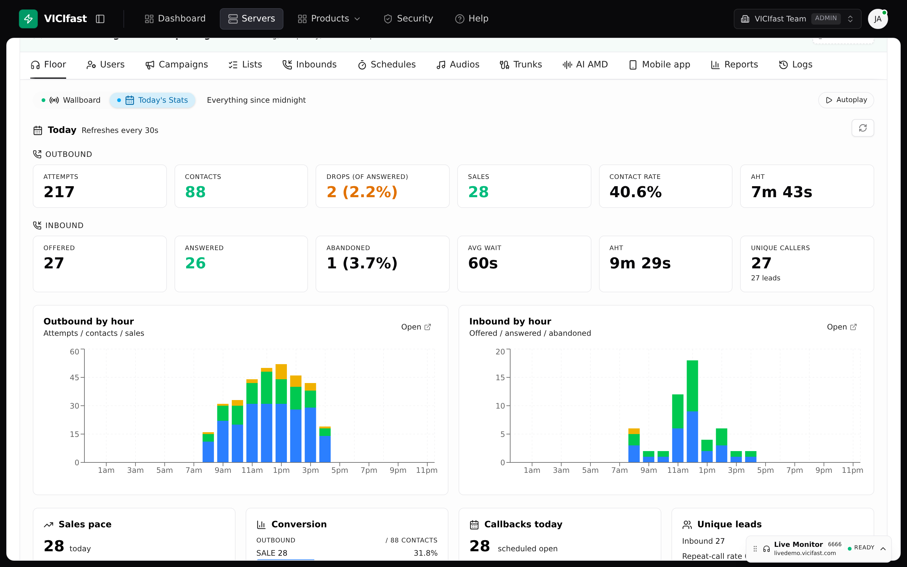Switch to the Audios tab
Screen dimensions: 907x567
[x=458, y=65]
